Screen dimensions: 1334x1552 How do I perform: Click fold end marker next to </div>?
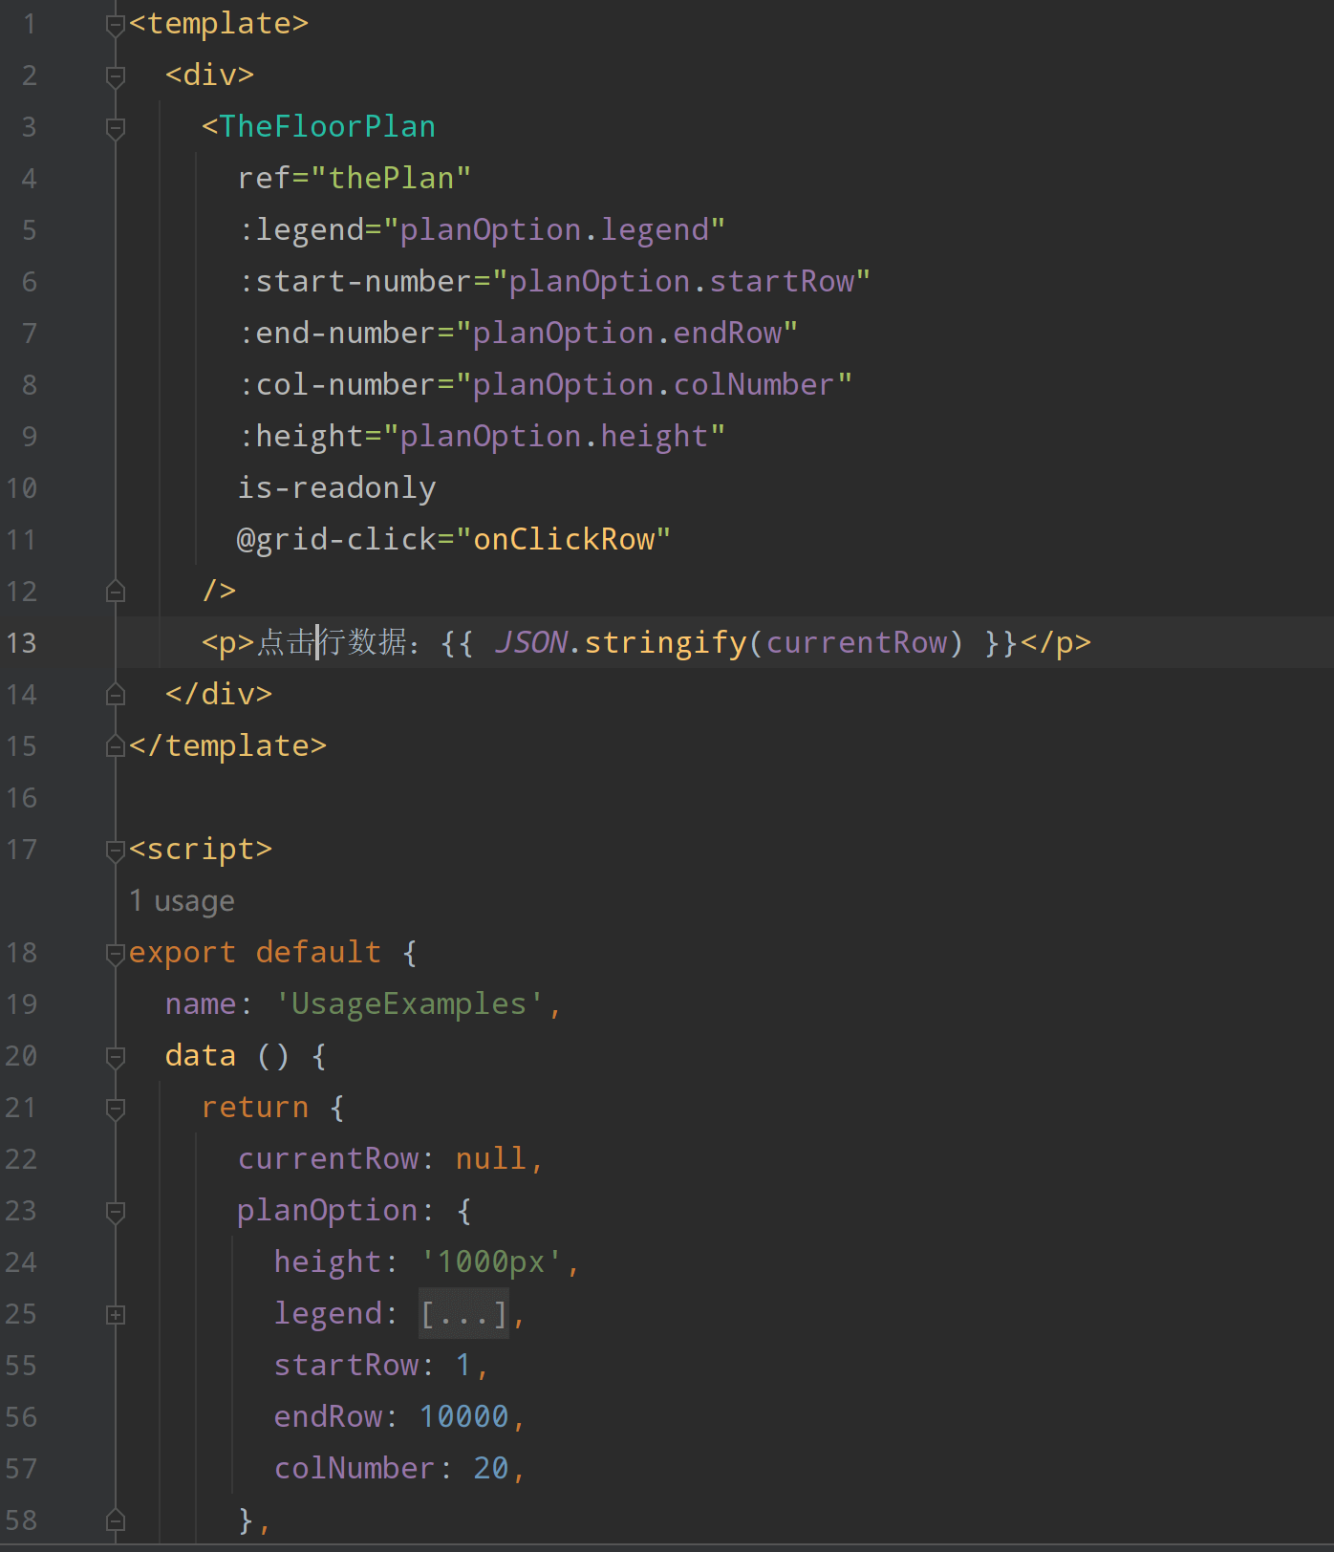(116, 695)
